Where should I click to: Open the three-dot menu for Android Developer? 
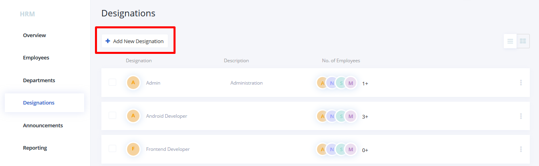coord(521,116)
